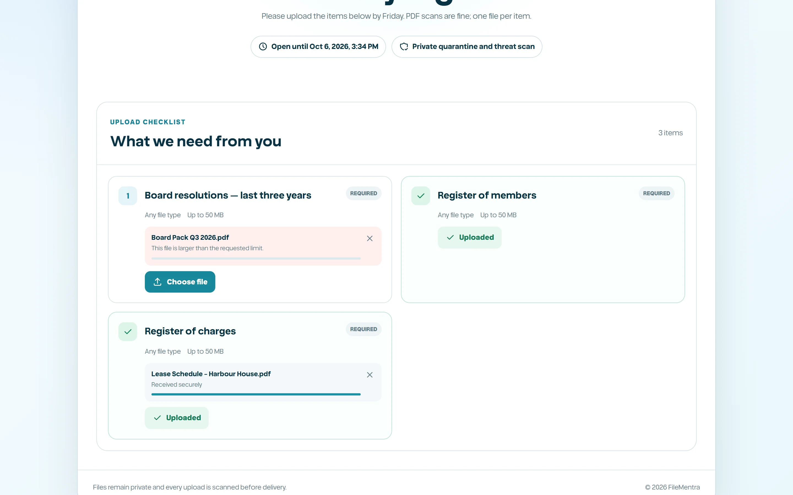
Task: Click the © 2026 FileMentra footer text
Action: pyautogui.click(x=672, y=487)
